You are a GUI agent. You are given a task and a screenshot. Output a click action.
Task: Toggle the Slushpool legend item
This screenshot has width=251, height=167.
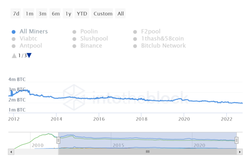[x=94, y=38]
